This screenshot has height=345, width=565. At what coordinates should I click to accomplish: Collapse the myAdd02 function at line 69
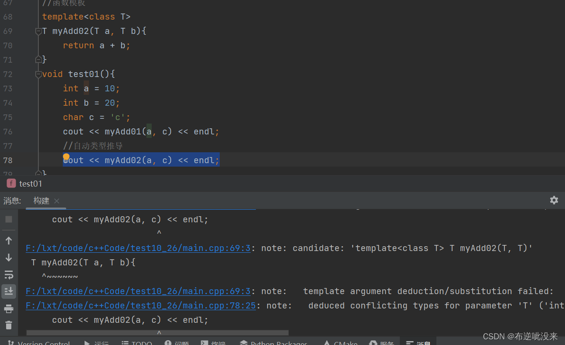click(x=38, y=31)
